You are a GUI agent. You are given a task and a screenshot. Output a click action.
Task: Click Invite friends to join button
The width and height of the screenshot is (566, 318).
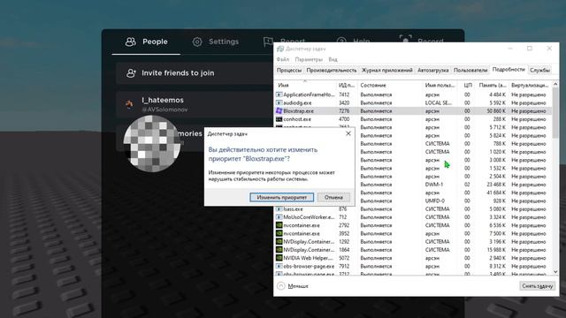195,73
